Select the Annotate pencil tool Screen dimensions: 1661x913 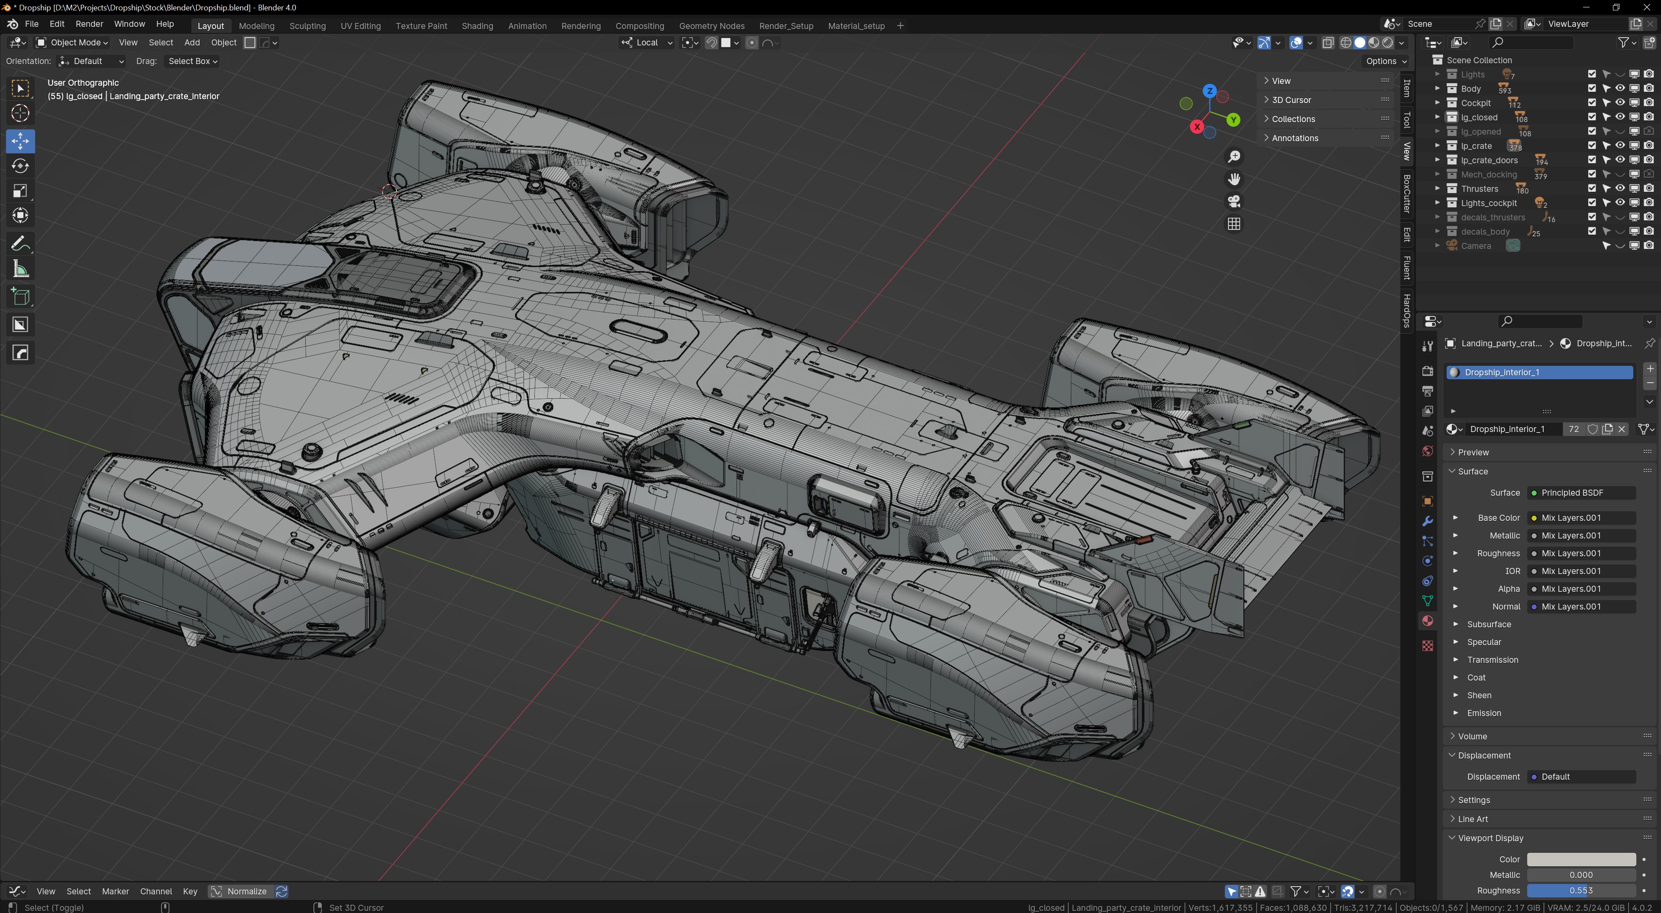coord(20,244)
